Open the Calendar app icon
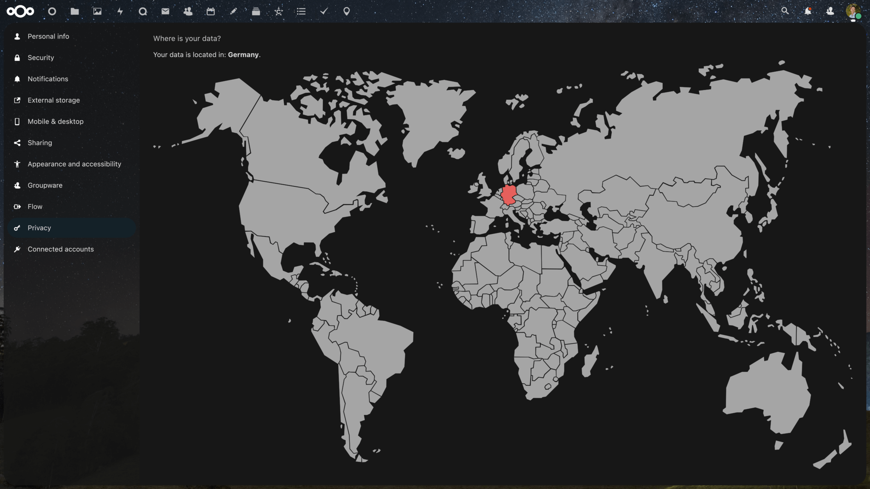Viewport: 870px width, 489px height. (x=211, y=11)
